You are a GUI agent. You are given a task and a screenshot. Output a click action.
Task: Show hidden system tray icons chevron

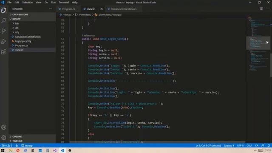tap(255, 150)
